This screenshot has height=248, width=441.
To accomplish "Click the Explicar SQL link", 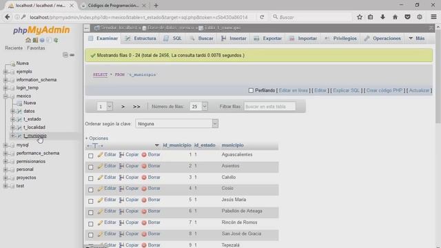I will click(346, 90).
